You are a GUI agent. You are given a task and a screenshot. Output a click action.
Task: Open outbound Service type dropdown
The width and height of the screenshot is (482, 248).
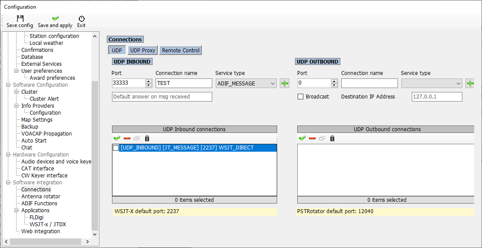pos(431,83)
